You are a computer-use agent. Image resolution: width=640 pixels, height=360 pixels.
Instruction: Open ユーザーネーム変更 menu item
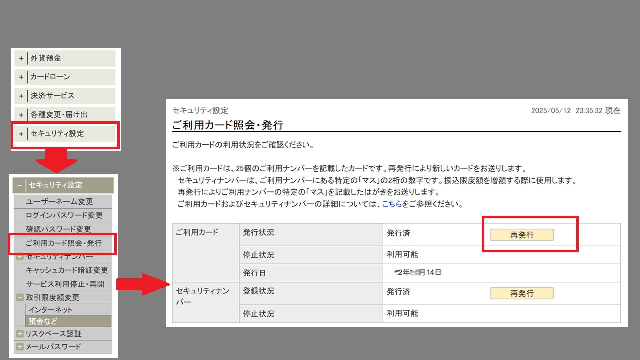coord(63,201)
